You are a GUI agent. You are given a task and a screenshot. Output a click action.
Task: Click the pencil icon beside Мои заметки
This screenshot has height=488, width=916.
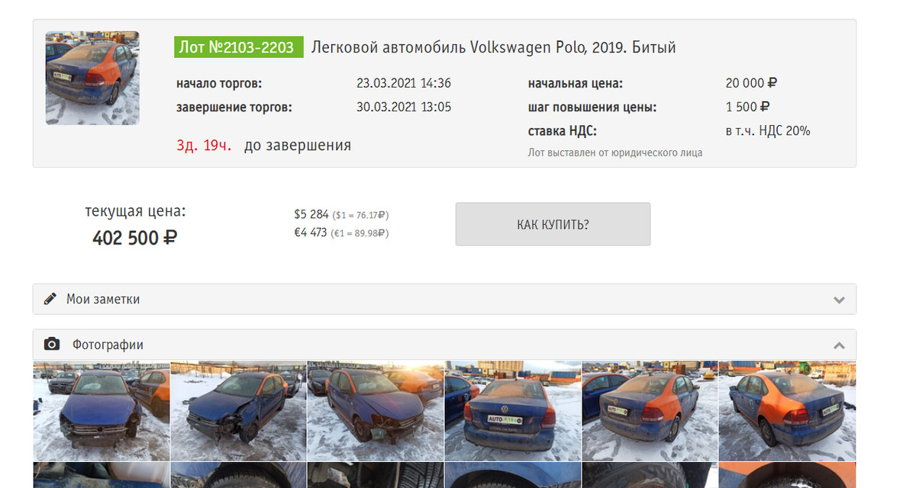tap(50, 299)
